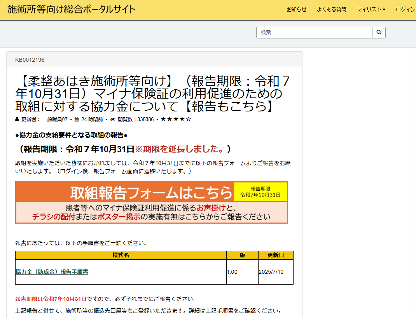
Task: Expand the マイリスト dropdown menu
Action: coord(371,10)
